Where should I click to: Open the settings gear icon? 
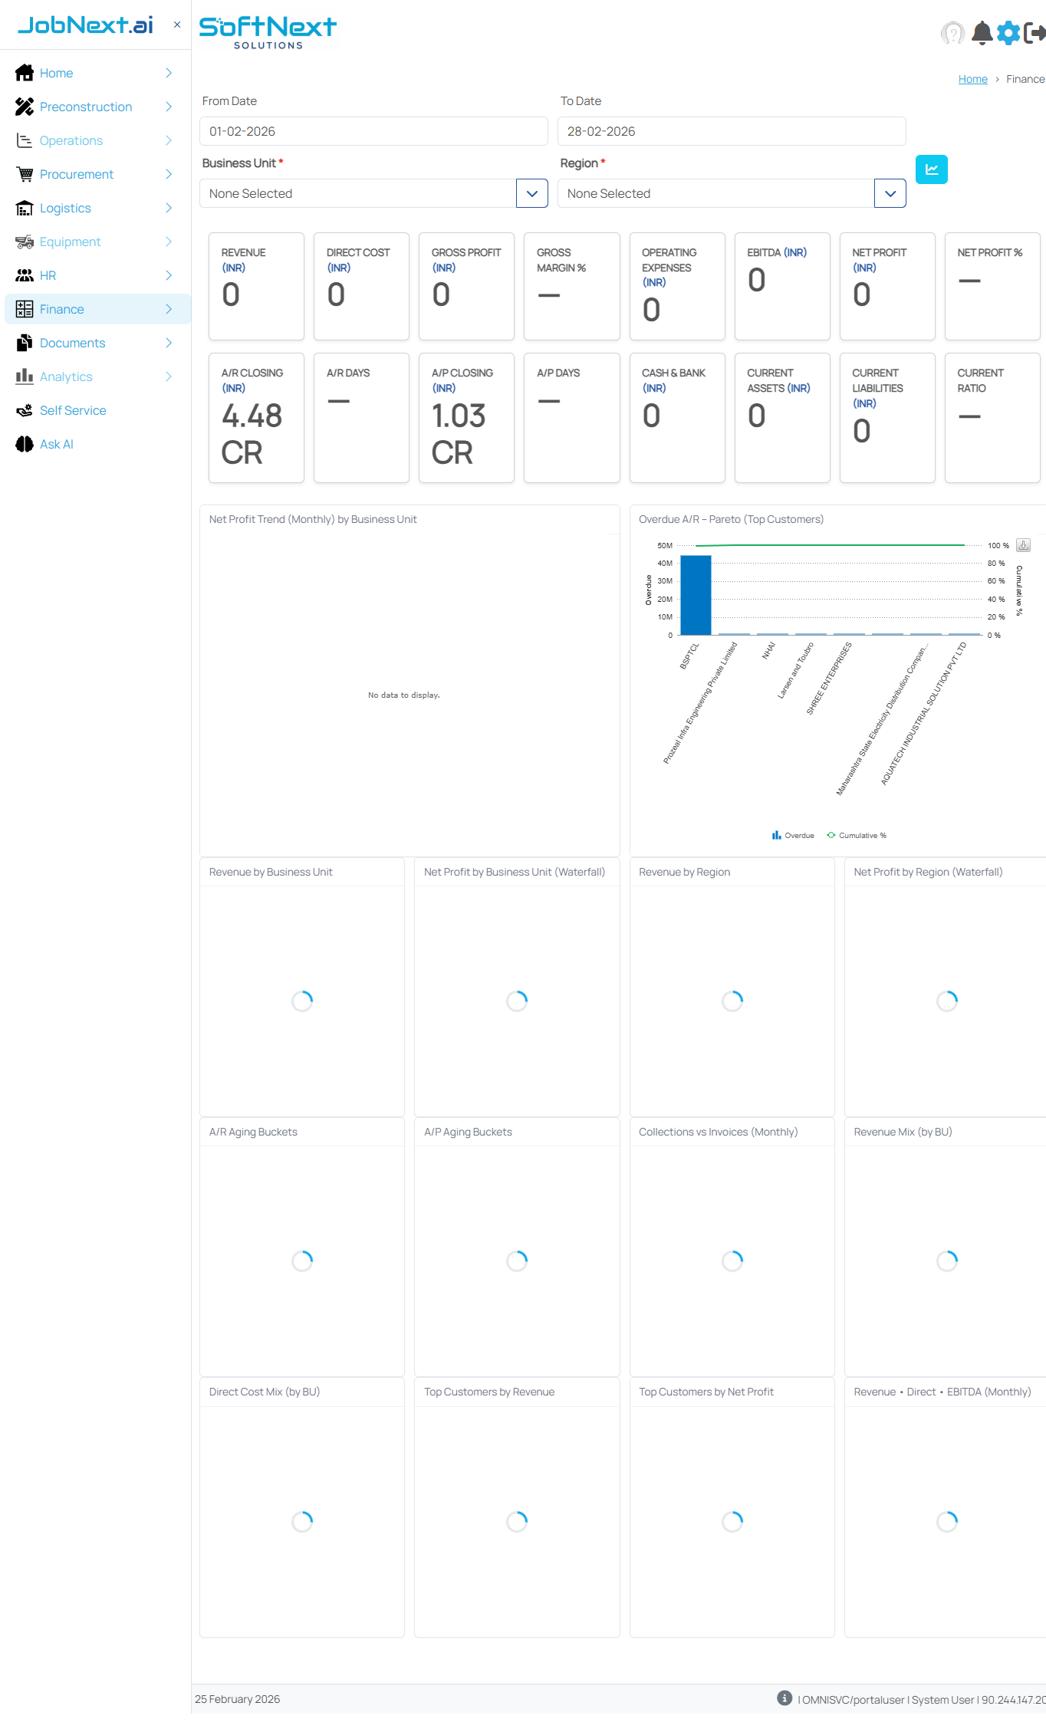click(1008, 33)
